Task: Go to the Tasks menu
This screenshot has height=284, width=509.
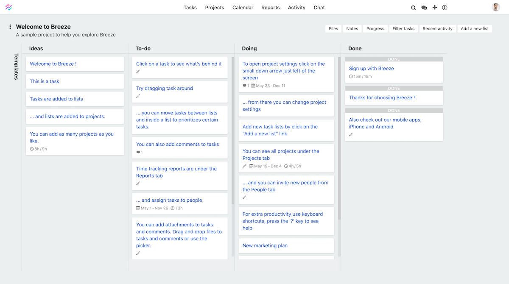Action: pyautogui.click(x=190, y=8)
